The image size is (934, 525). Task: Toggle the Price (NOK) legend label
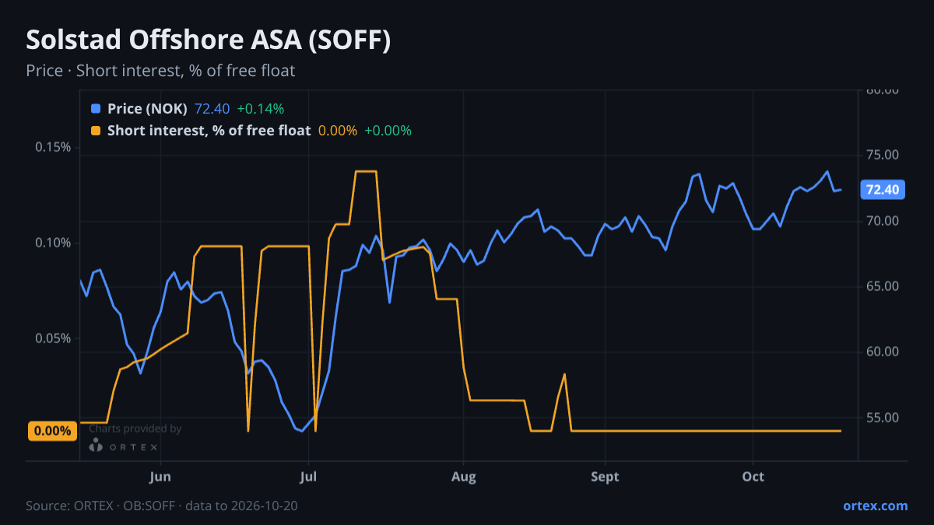tap(148, 109)
